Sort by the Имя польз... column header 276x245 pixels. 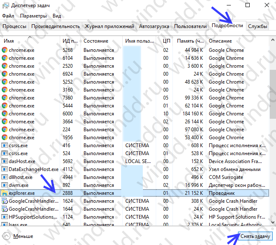[139, 41]
